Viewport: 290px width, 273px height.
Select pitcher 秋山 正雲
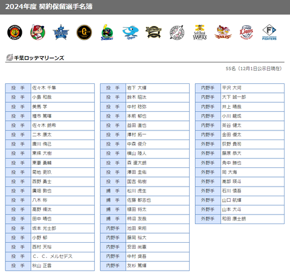click(x=42, y=266)
